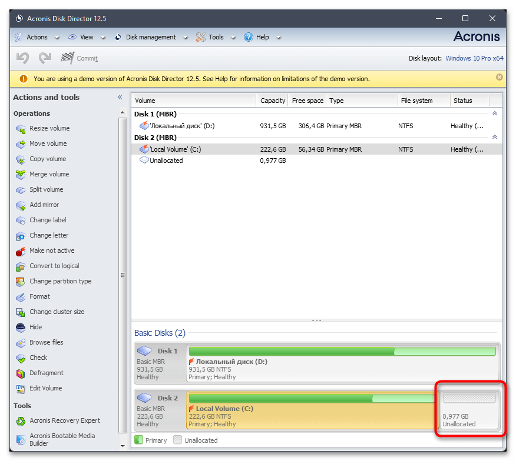Image resolution: width=516 pixels, height=461 pixels.
Task: Dismiss the demo version warning banner
Action: (499, 78)
